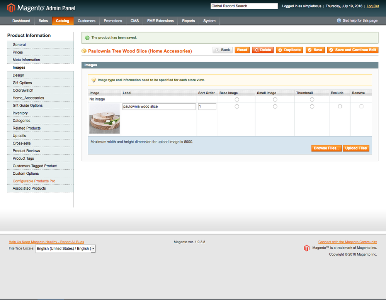Switch to the Inventory tab
The image size is (386, 300).
pos(20,113)
